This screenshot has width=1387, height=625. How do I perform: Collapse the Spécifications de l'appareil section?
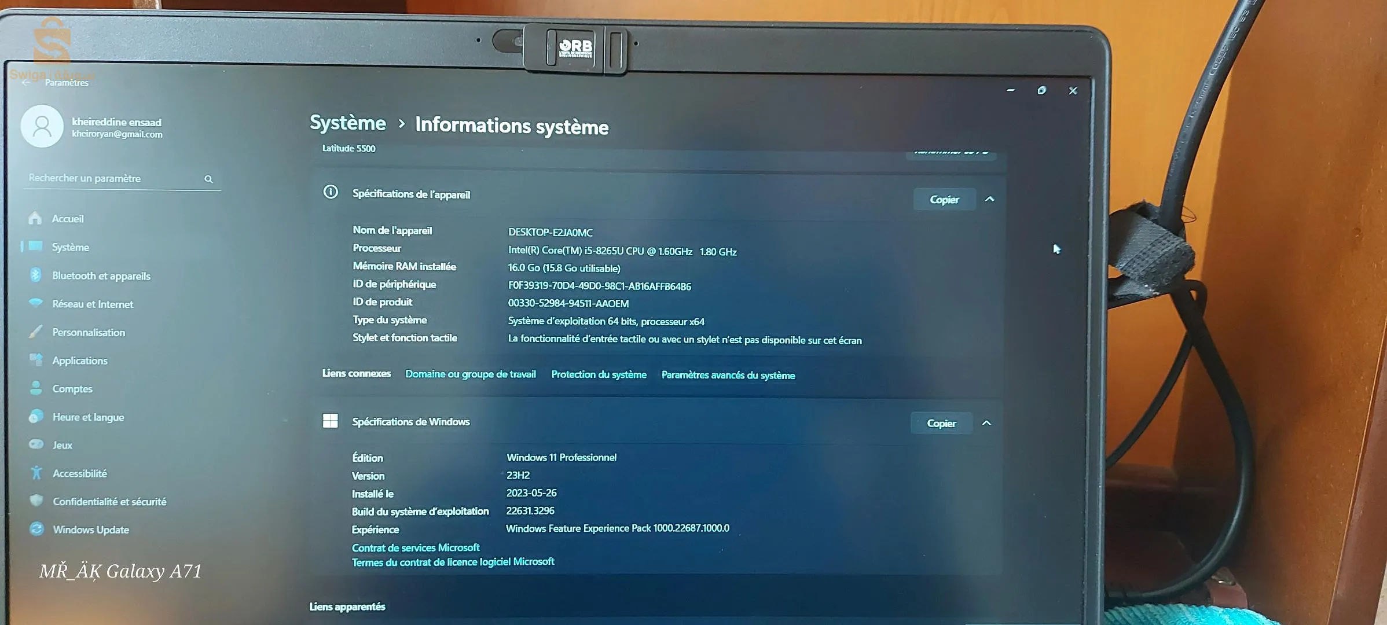(989, 199)
